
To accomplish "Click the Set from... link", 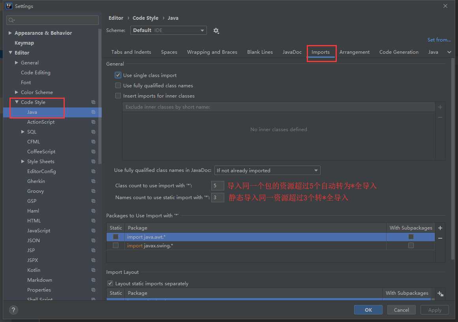I will point(439,40).
